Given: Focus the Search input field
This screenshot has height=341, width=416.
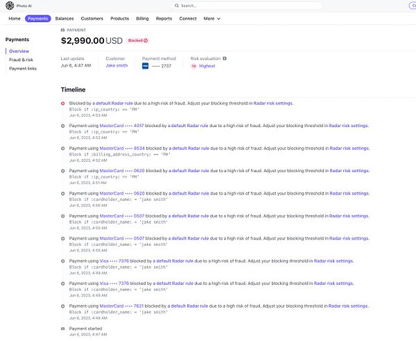Looking at the screenshot, I should click(247, 6).
